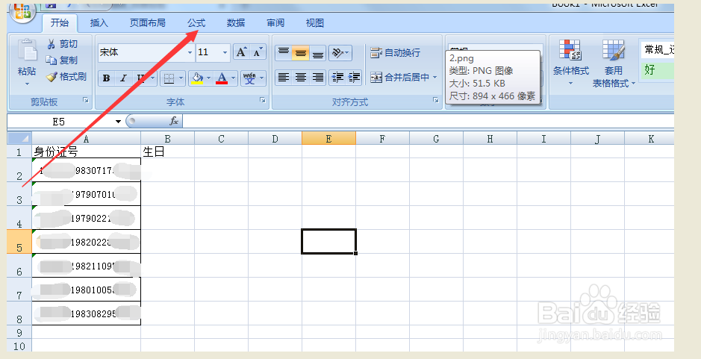
Task: Apply the green 好 (Good) cell style
Action: 657,70
